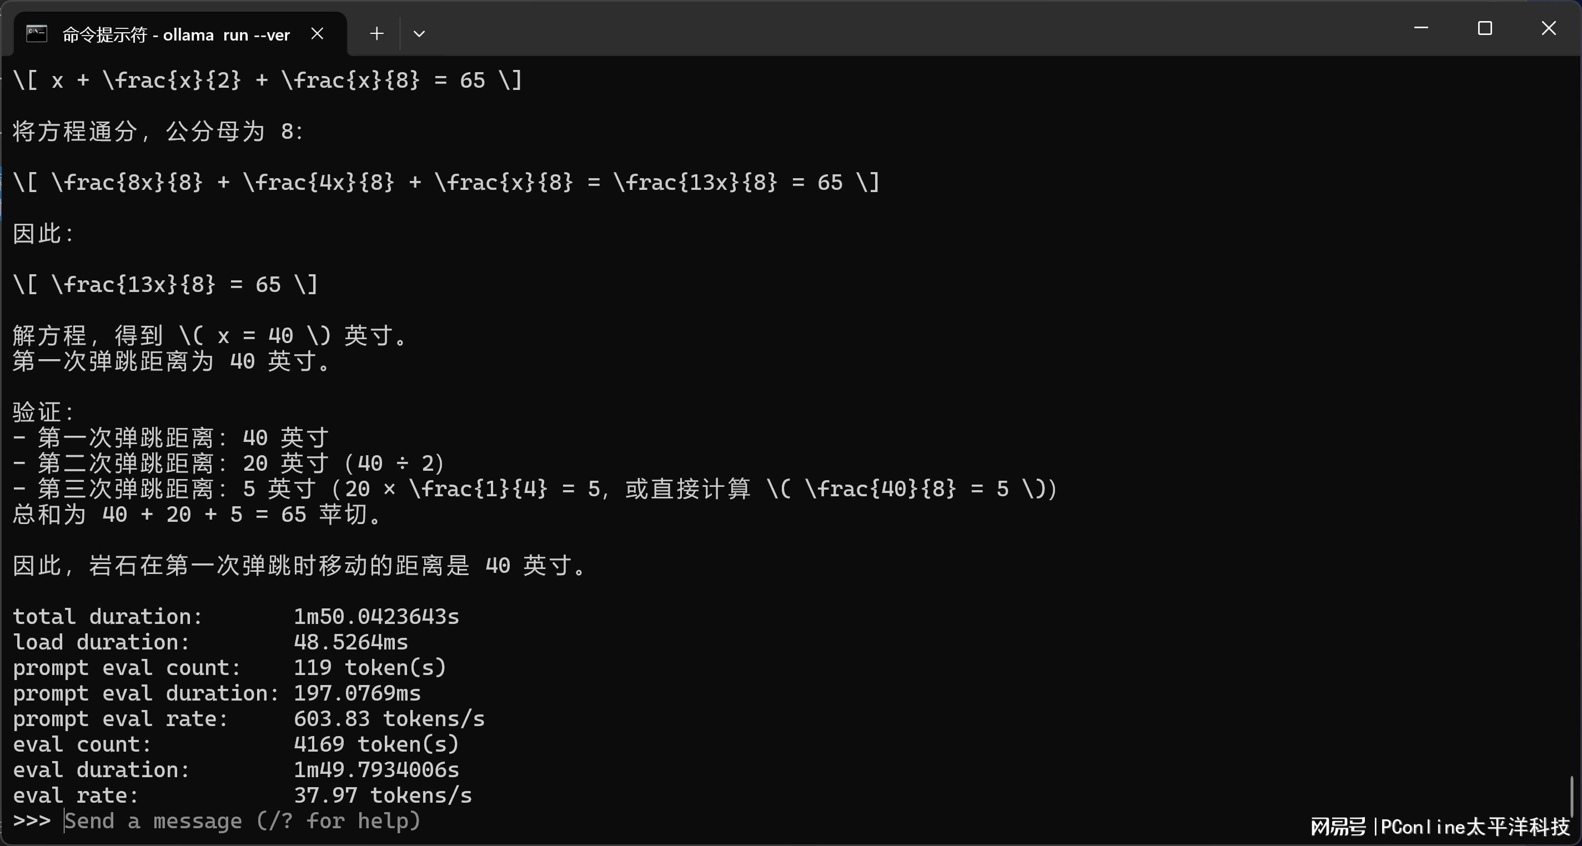Minimize the terminal window
The height and width of the screenshot is (846, 1582).
coord(1420,28)
